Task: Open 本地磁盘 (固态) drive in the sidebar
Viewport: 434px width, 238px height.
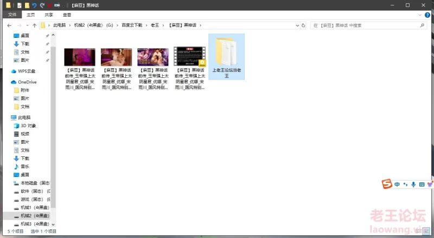Action: click(35, 183)
